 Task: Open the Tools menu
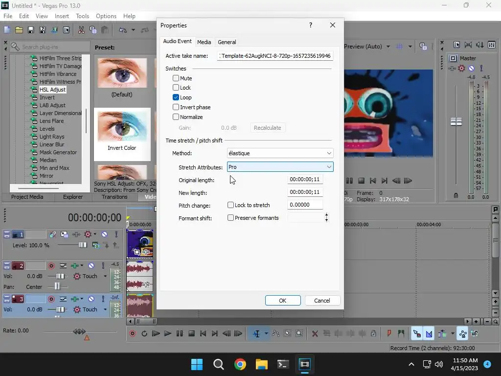pos(82,16)
